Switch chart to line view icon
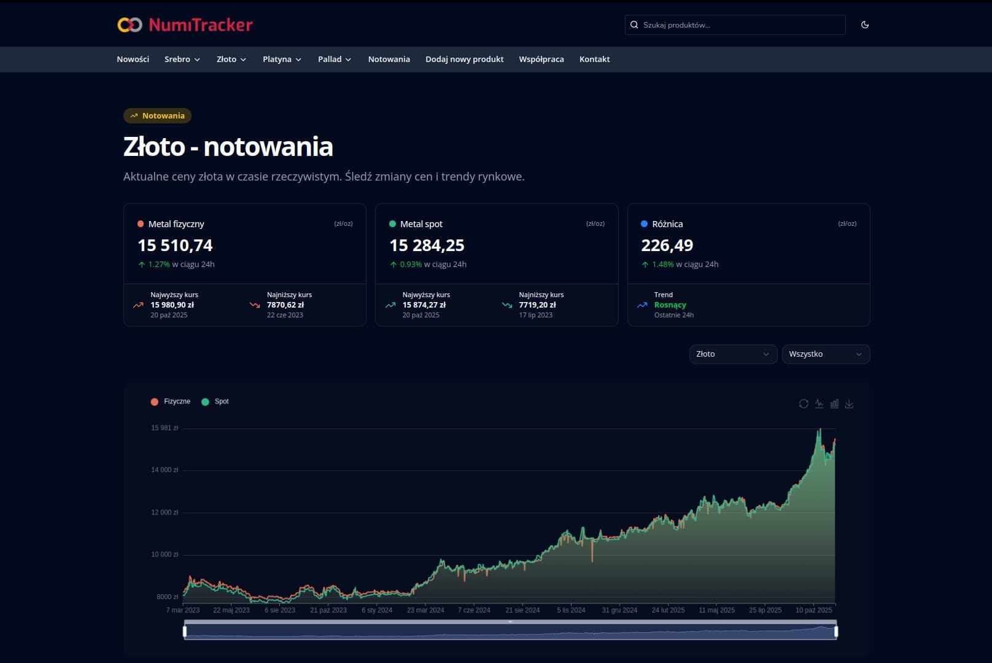Viewport: 992px width, 663px height. click(819, 404)
